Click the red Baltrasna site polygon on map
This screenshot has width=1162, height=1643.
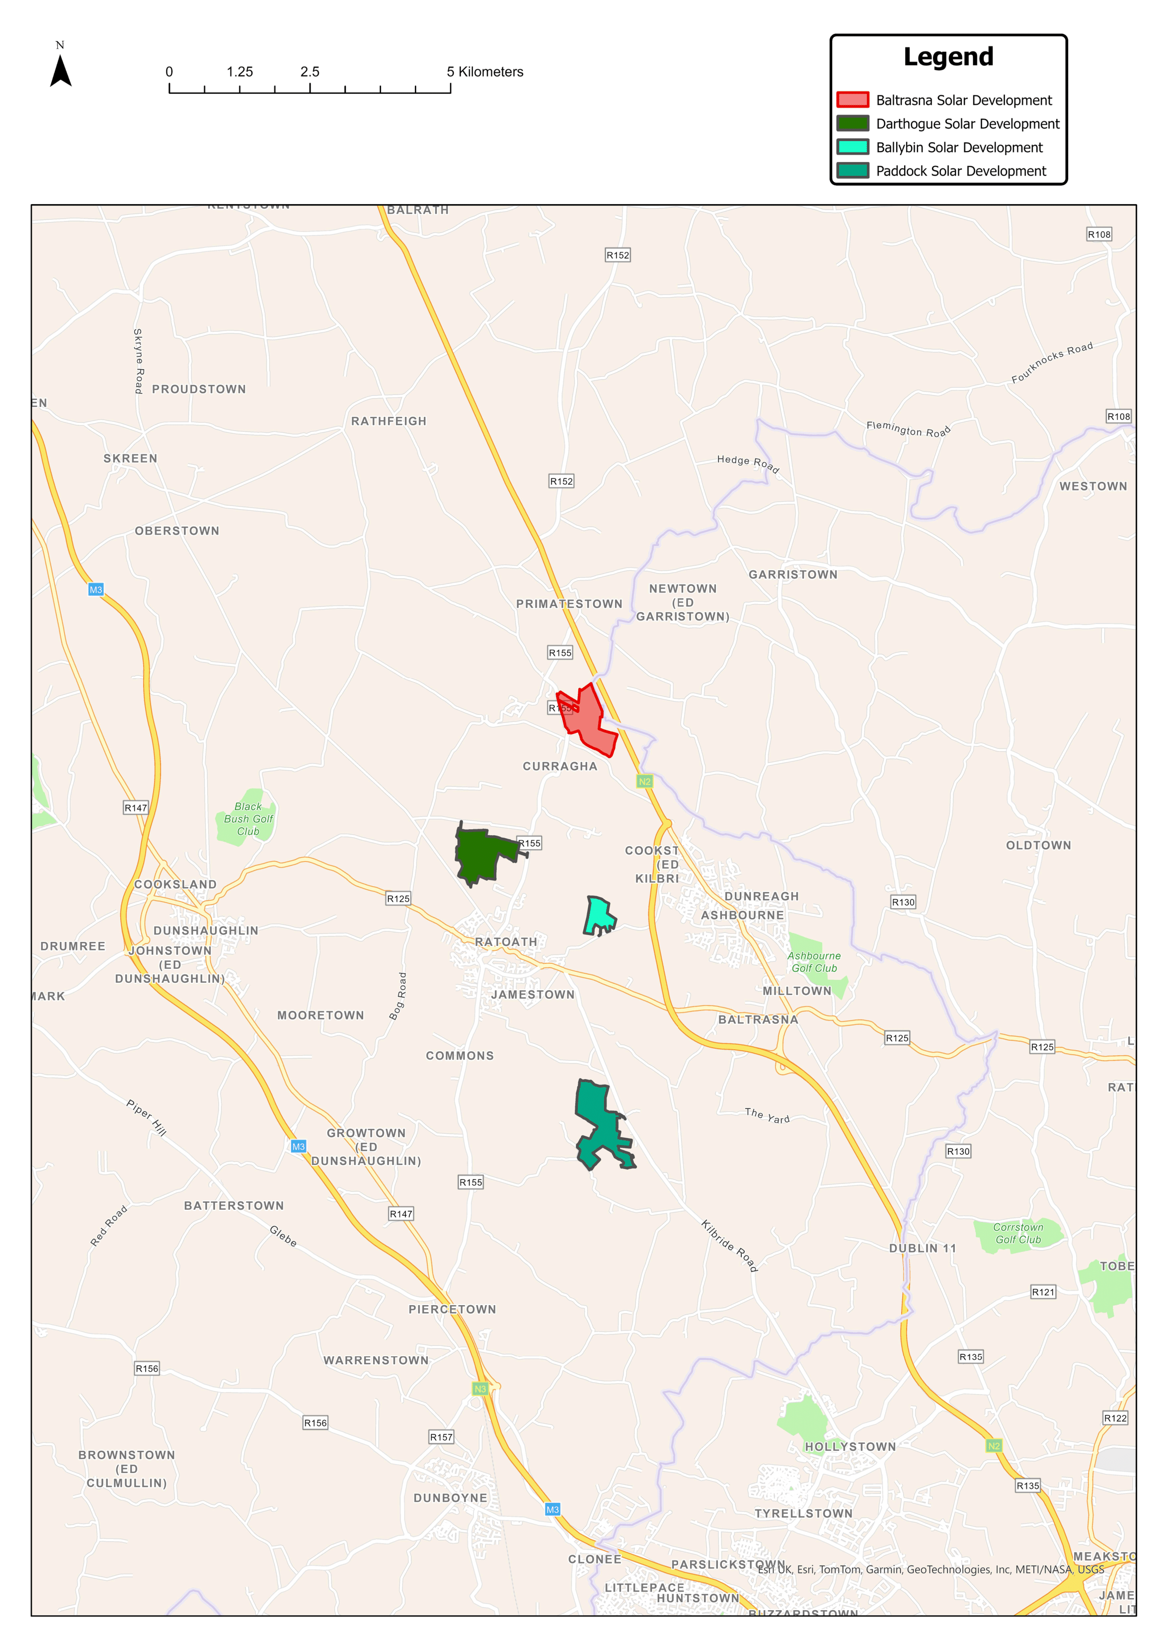587,719
